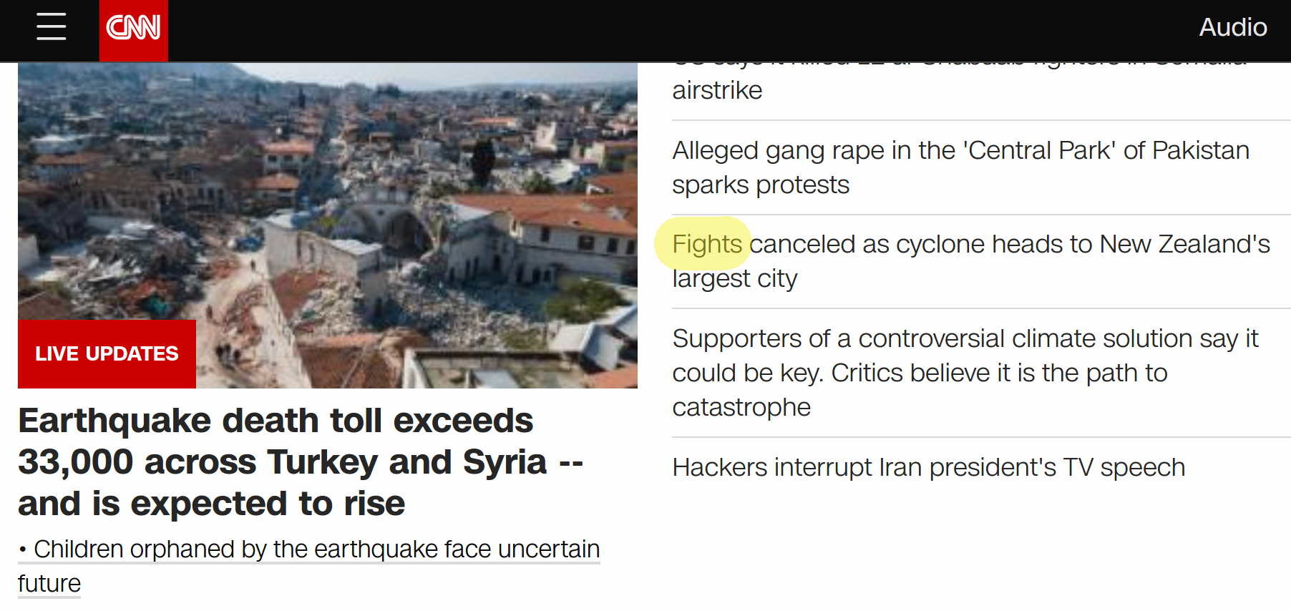Click the 33,000 figure in main headline

point(76,462)
